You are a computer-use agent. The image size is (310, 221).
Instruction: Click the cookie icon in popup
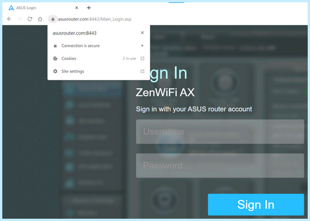[55, 58]
